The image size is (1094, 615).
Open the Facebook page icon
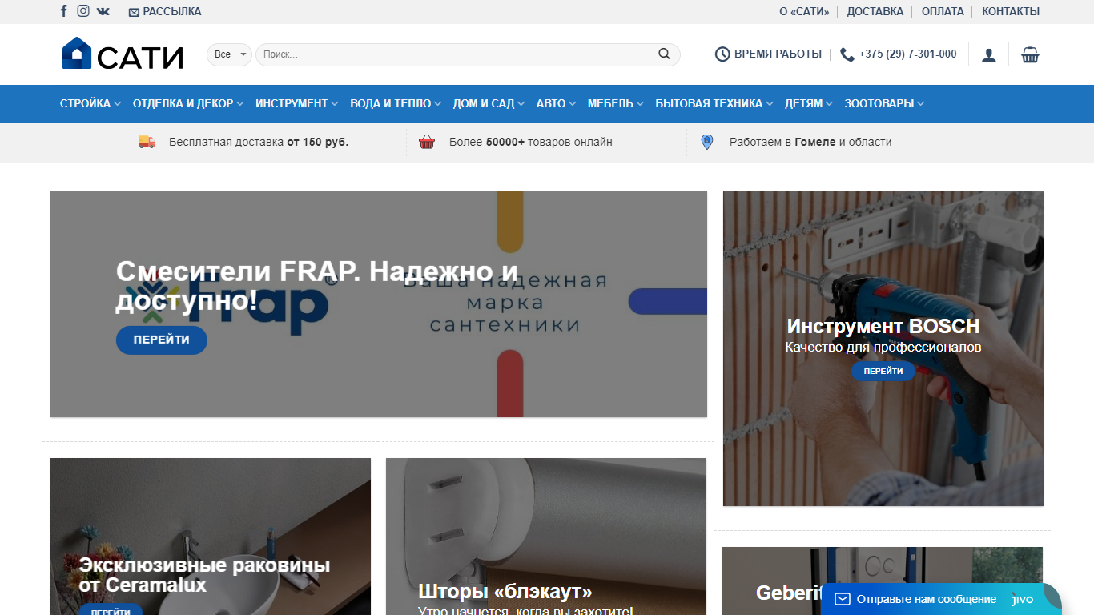point(64,11)
